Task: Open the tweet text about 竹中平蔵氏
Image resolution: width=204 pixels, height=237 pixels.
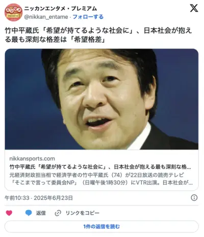Action: click(x=98, y=35)
